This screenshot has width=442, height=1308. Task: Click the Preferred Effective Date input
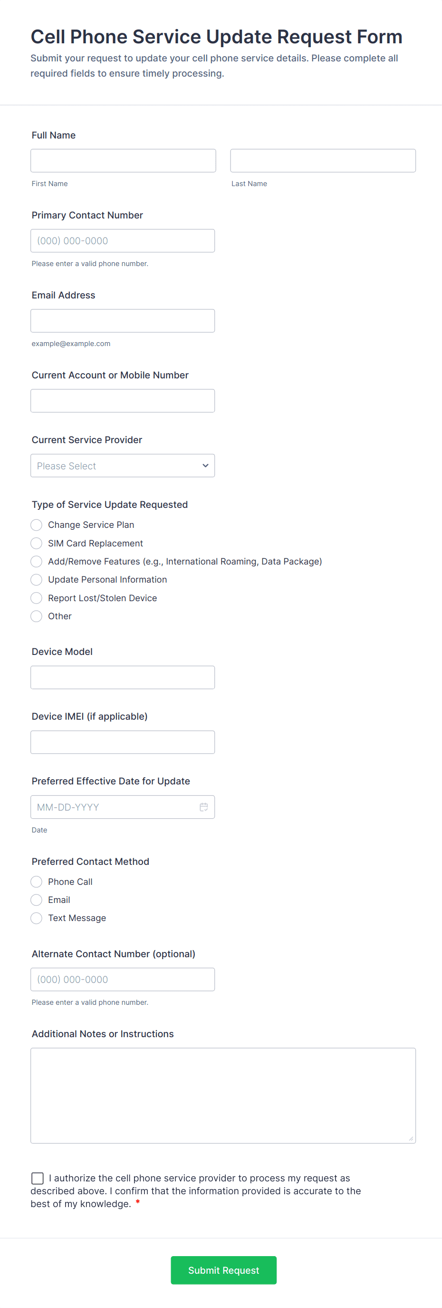[x=114, y=807]
